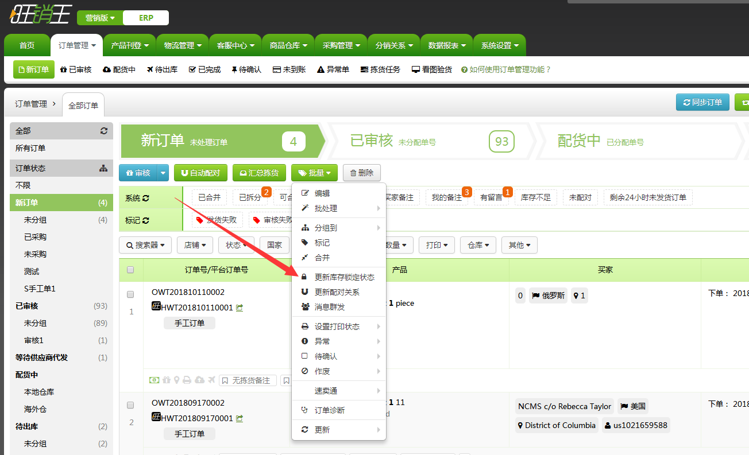
Task: Click the 配货中 cloud icon shortcut
Action: pos(119,69)
